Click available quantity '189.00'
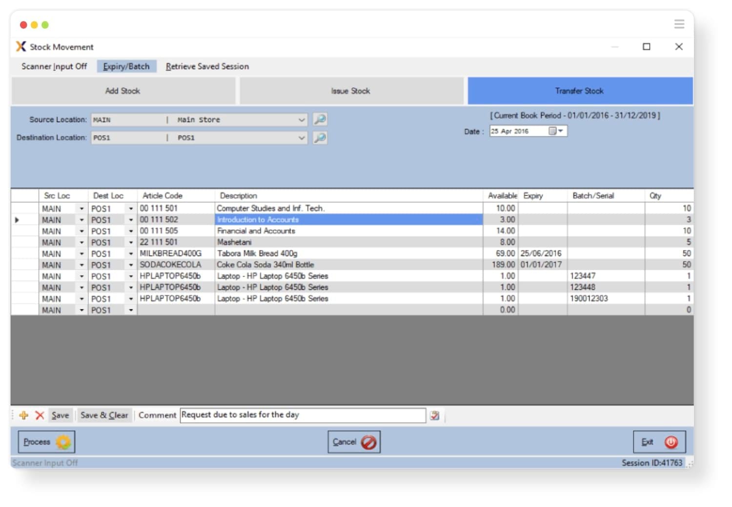The image size is (732, 507). click(501, 265)
